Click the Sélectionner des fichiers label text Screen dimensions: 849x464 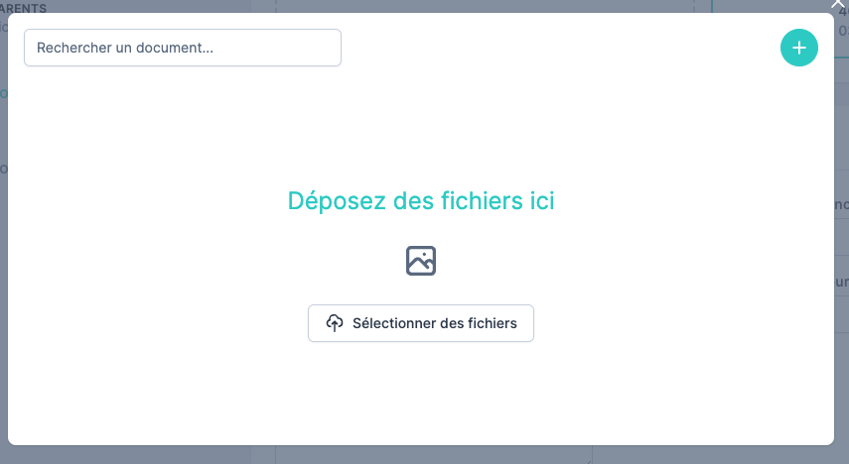coord(434,323)
